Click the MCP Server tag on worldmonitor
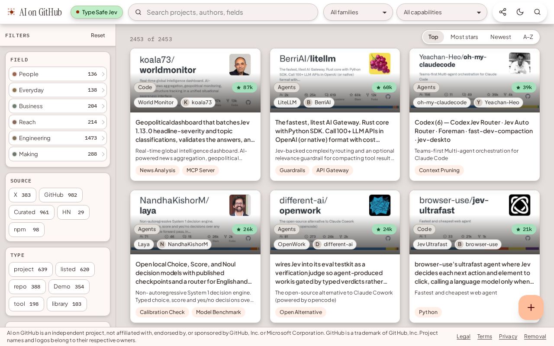Image resolution: width=554 pixels, height=346 pixels. [x=200, y=170]
